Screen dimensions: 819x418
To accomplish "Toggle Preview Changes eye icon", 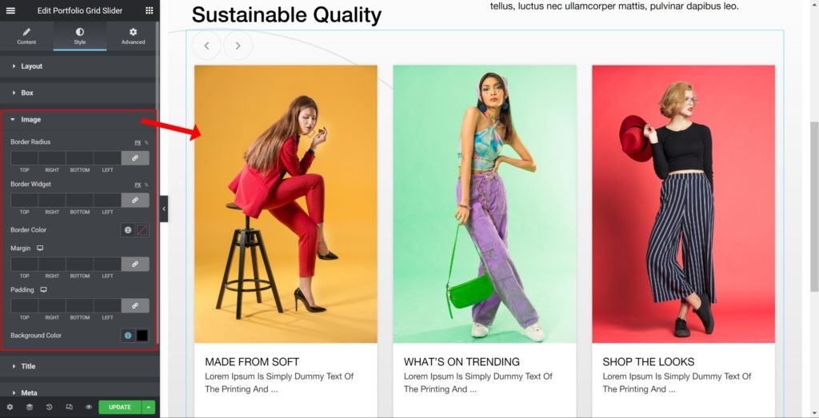I will tap(89, 407).
